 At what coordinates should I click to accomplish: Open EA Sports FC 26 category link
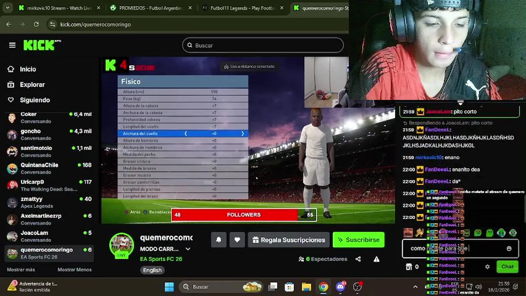161,259
